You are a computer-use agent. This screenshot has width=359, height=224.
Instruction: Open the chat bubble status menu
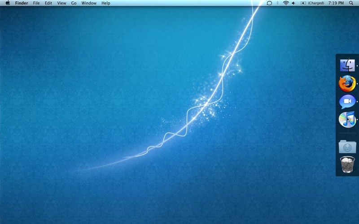pyautogui.click(x=269, y=3)
